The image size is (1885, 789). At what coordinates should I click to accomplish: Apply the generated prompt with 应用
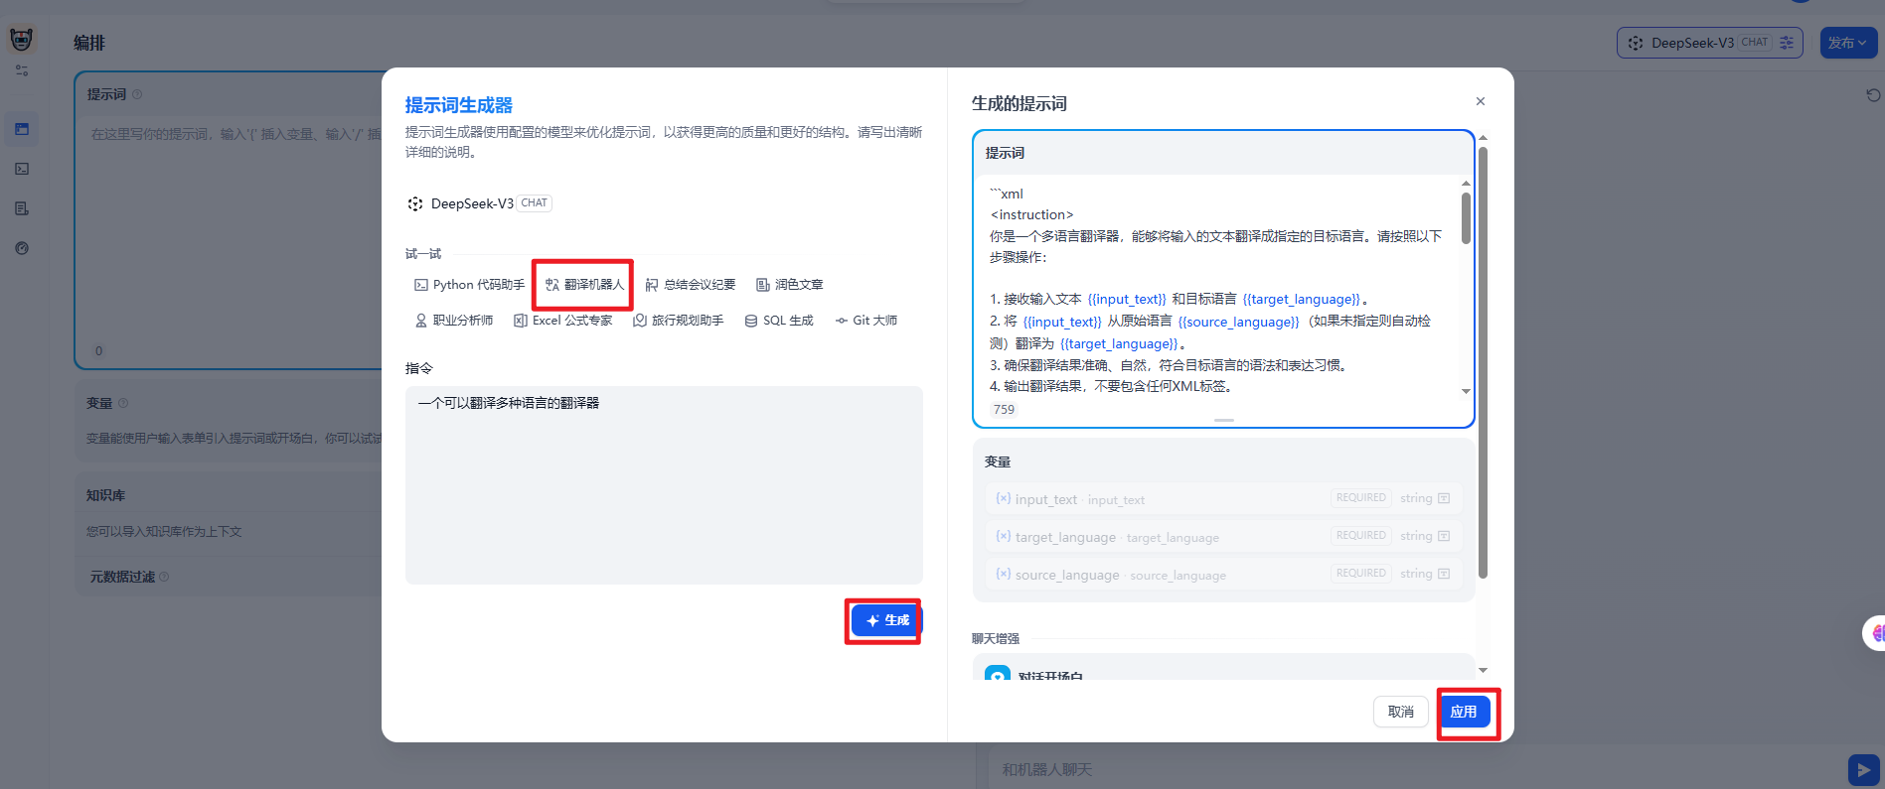pos(1464,712)
